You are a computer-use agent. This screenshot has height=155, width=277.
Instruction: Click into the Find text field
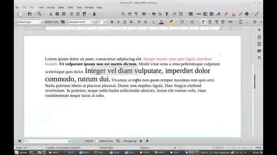click(x=45, y=141)
